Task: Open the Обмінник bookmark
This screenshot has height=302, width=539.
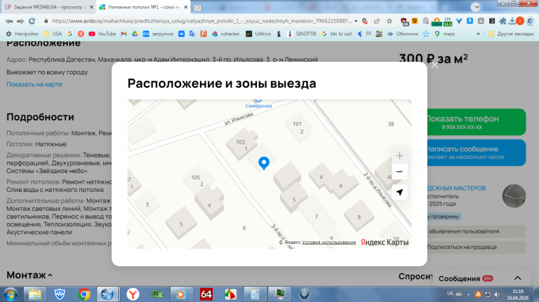Action: (403, 34)
